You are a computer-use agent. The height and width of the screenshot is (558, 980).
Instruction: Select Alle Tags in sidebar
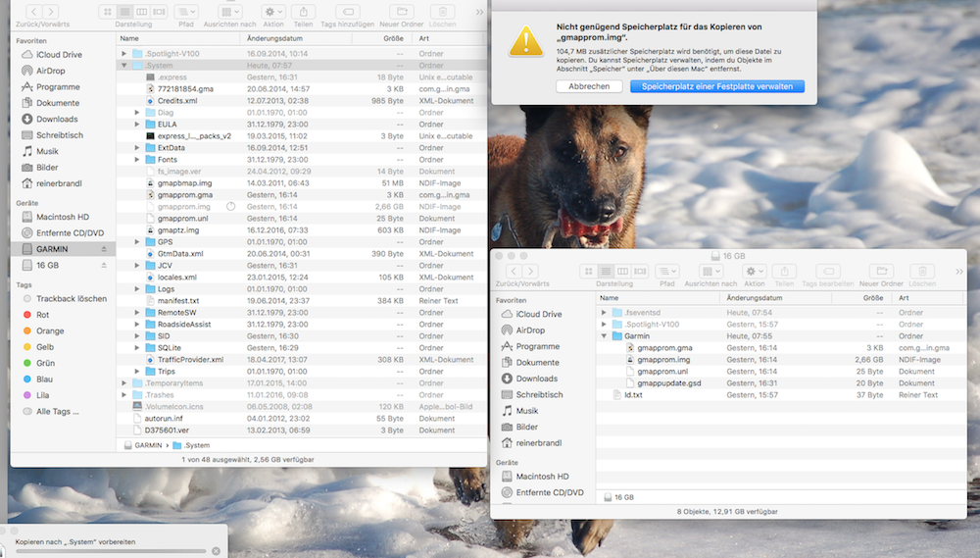pos(51,412)
